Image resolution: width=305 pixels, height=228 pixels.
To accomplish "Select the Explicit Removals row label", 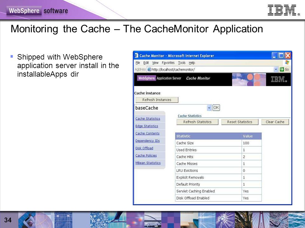I will (x=190, y=177).
